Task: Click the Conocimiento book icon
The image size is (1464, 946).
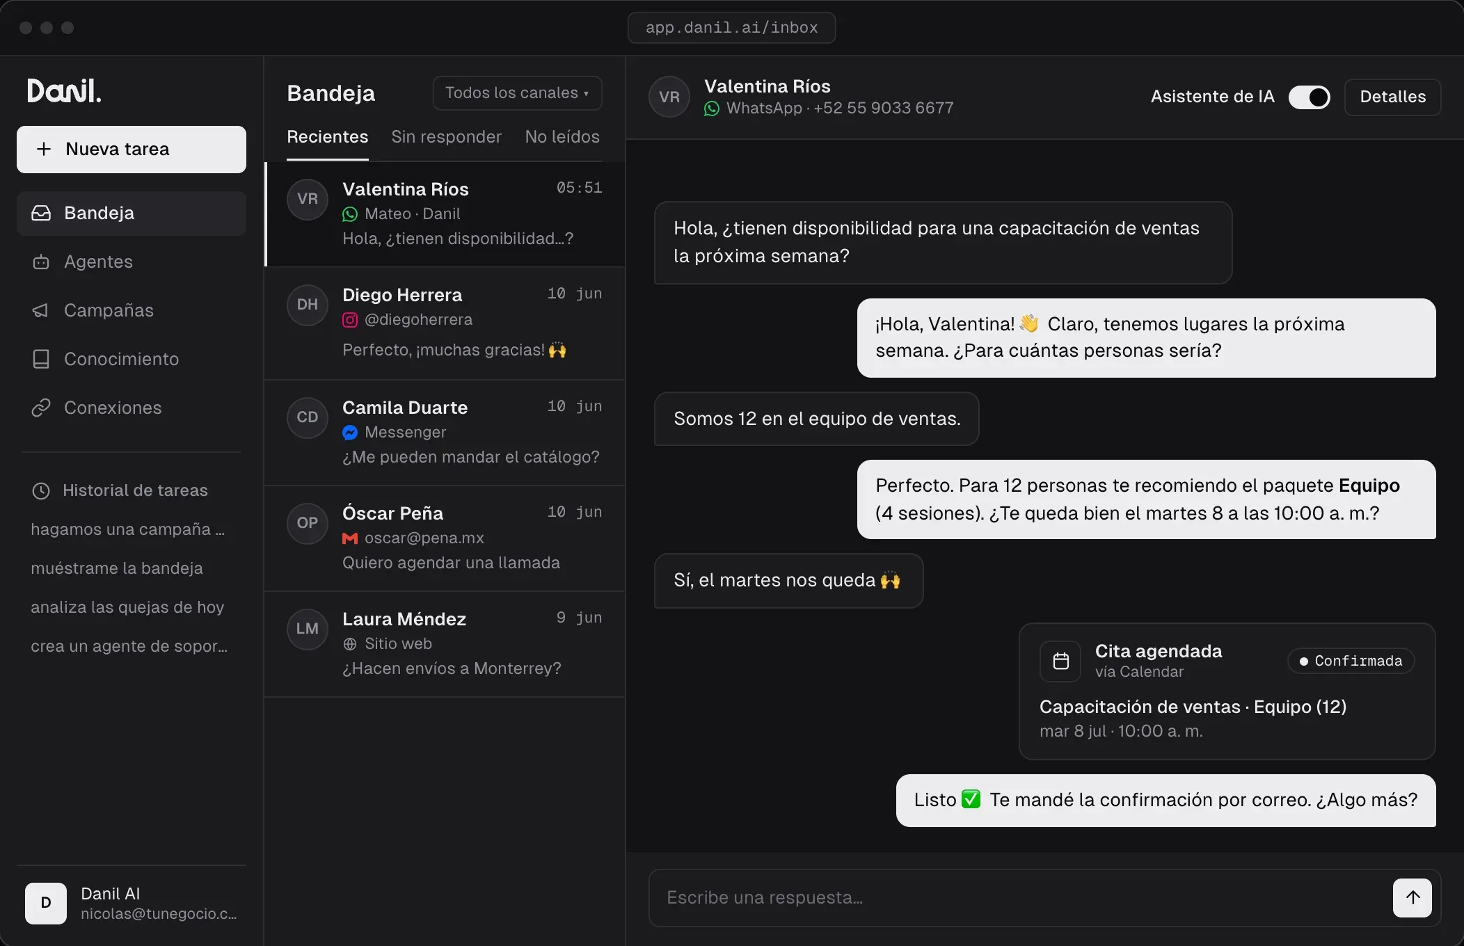Action: [x=41, y=359]
